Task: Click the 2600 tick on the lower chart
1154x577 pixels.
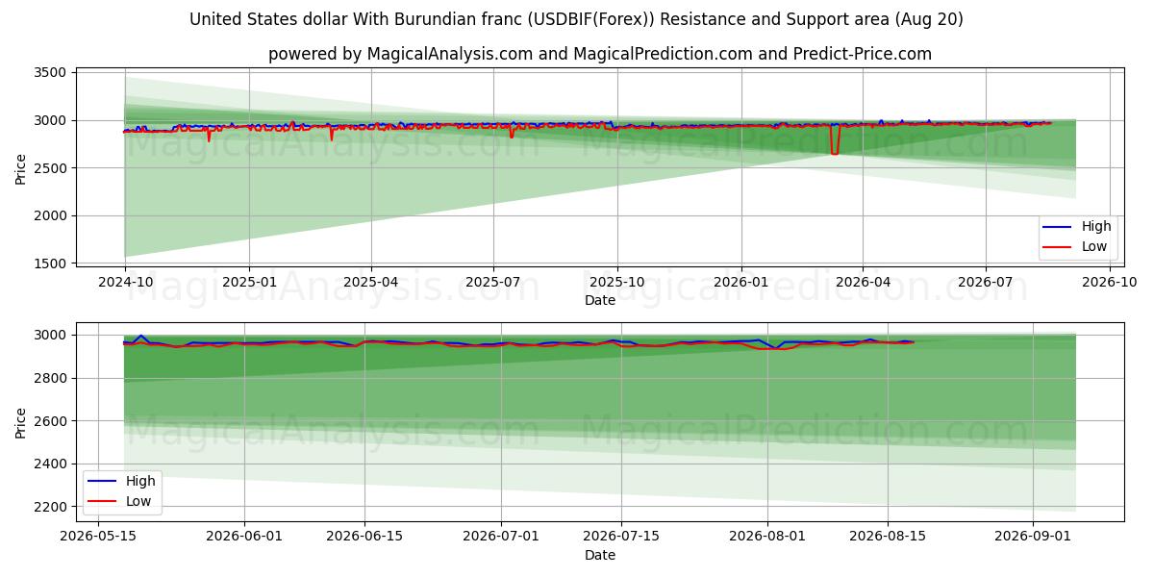Action: 50,421
